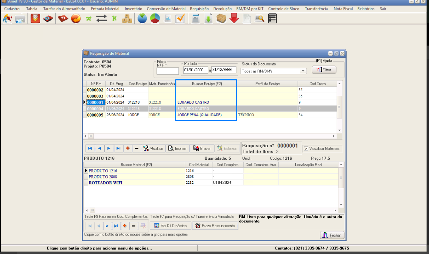Open the Relatórios menu
429x254 pixels.
click(x=366, y=9)
